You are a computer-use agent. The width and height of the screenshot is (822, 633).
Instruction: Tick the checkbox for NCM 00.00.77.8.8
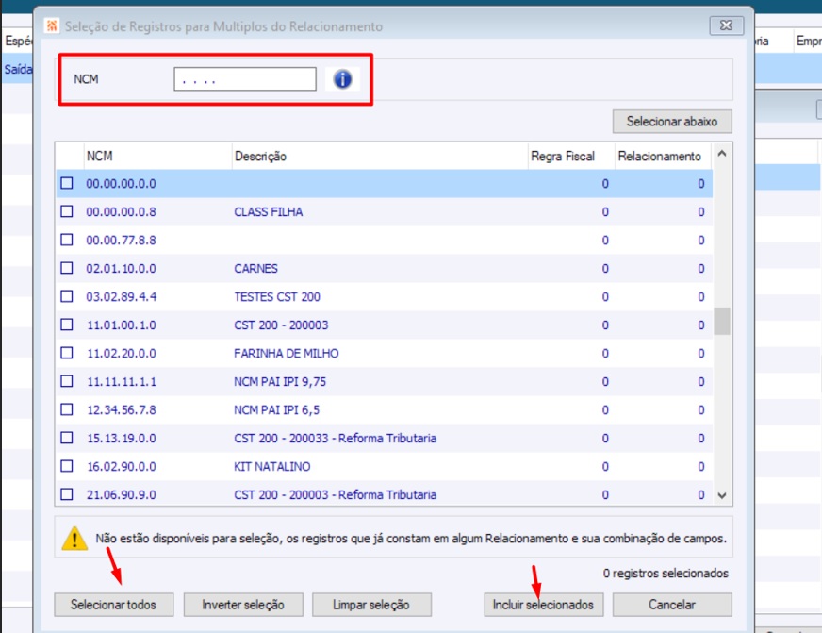(67, 240)
